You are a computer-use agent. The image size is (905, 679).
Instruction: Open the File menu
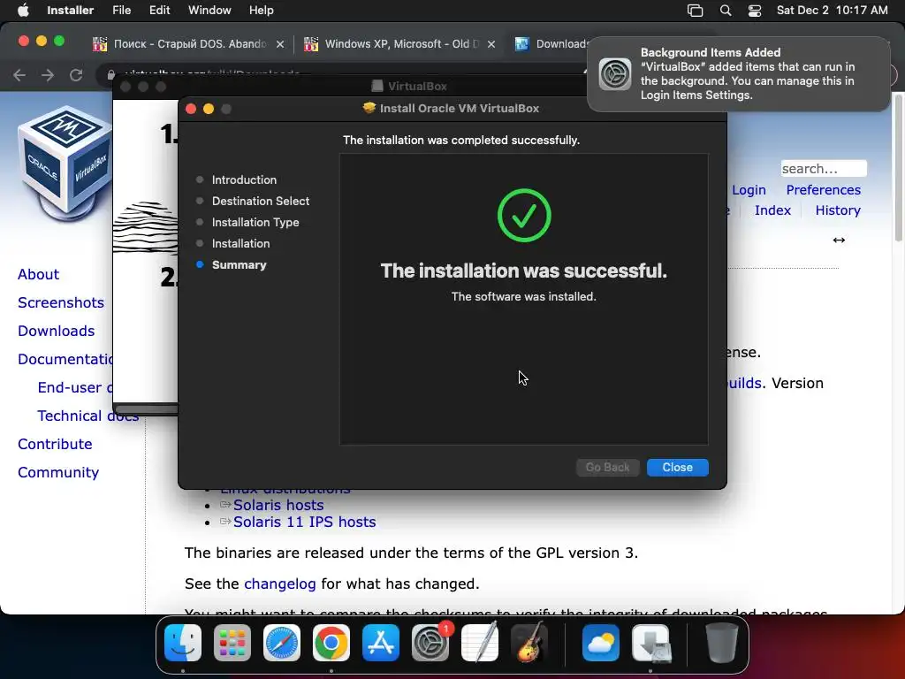point(121,11)
